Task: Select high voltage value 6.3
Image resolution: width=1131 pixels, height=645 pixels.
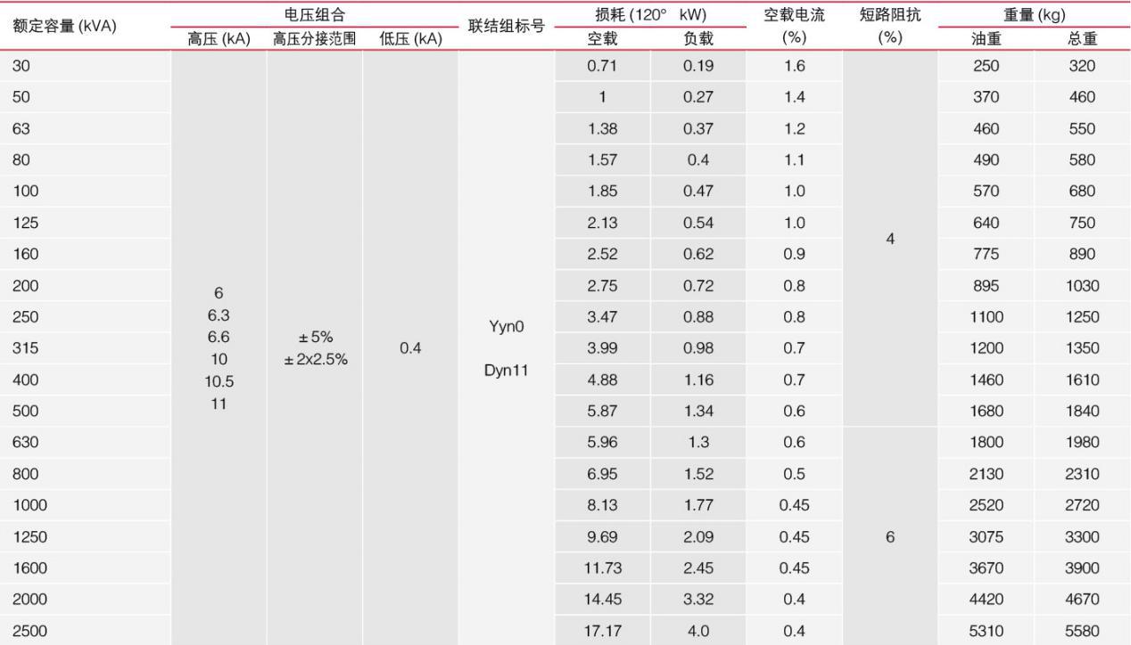Action: [219, 314]
